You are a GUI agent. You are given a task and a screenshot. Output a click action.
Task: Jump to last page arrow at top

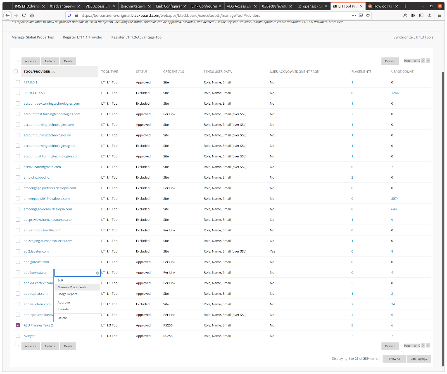coord(428,61)
